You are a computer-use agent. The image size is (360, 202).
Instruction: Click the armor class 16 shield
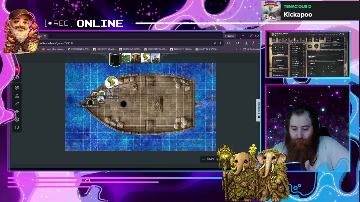tap(316, 46)
